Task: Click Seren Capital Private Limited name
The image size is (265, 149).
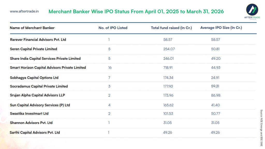Action: [33, 49]
